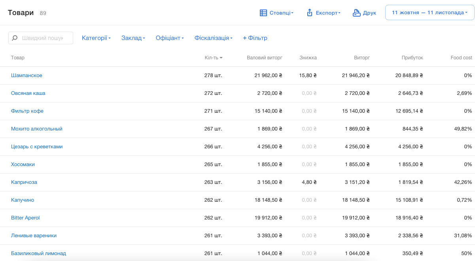Click the 31,08% food cost cell

[463, 236]
